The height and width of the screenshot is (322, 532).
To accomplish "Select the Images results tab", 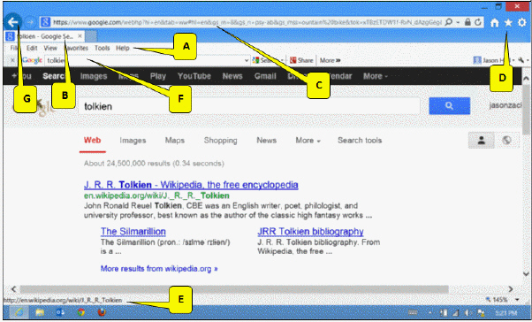I will [x=133, y=141].
